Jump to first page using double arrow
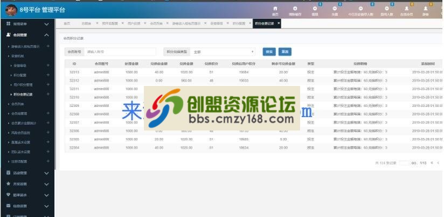The image size is (444, 217). [432, 163]
